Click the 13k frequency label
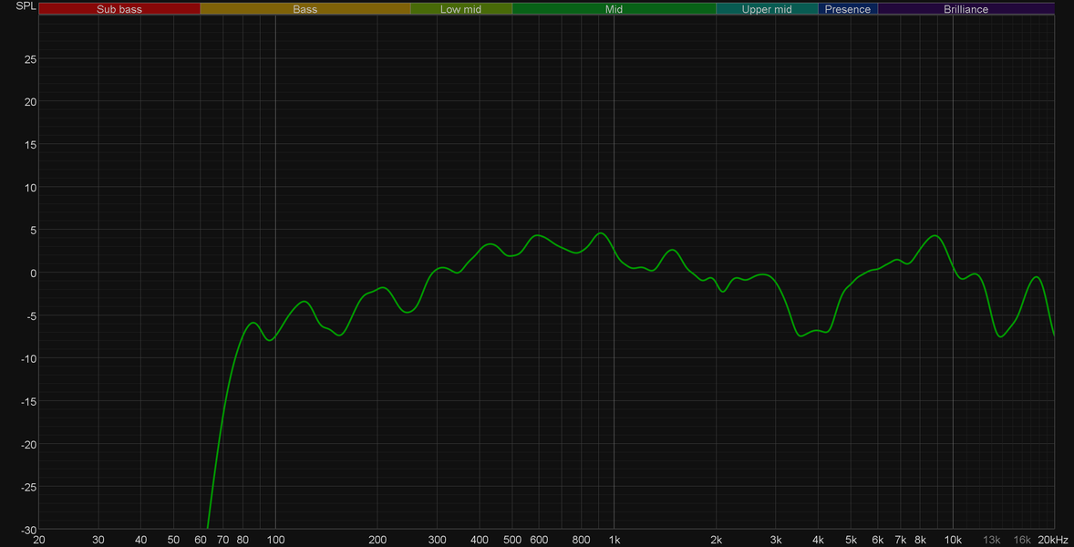1074x547 pixels. coord(992,540)
